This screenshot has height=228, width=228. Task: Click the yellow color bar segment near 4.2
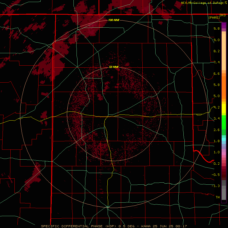point(224,108)
